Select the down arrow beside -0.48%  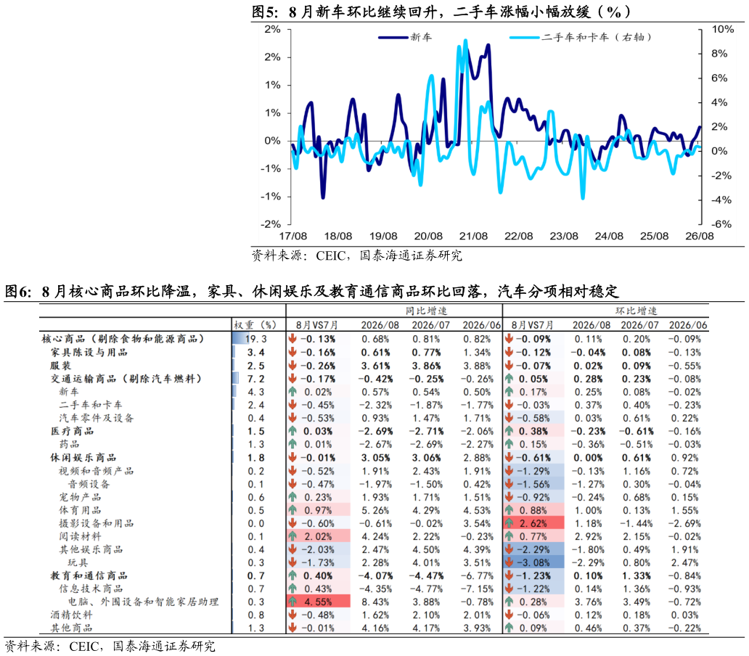(292, 615)
